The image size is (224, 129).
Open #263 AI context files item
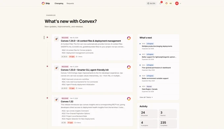[77, 50]
